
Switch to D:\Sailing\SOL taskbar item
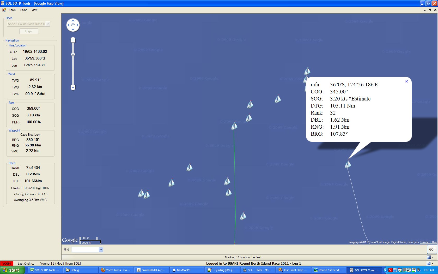click(x=222, y=270)
